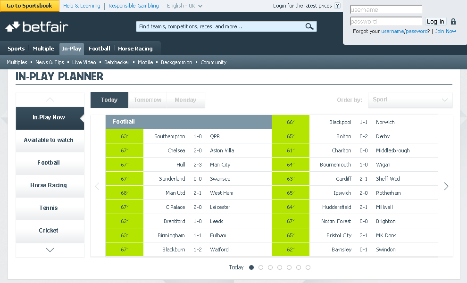The image size is (467, 283).
Task: Open Live Video submenu link
Action: 84,62
